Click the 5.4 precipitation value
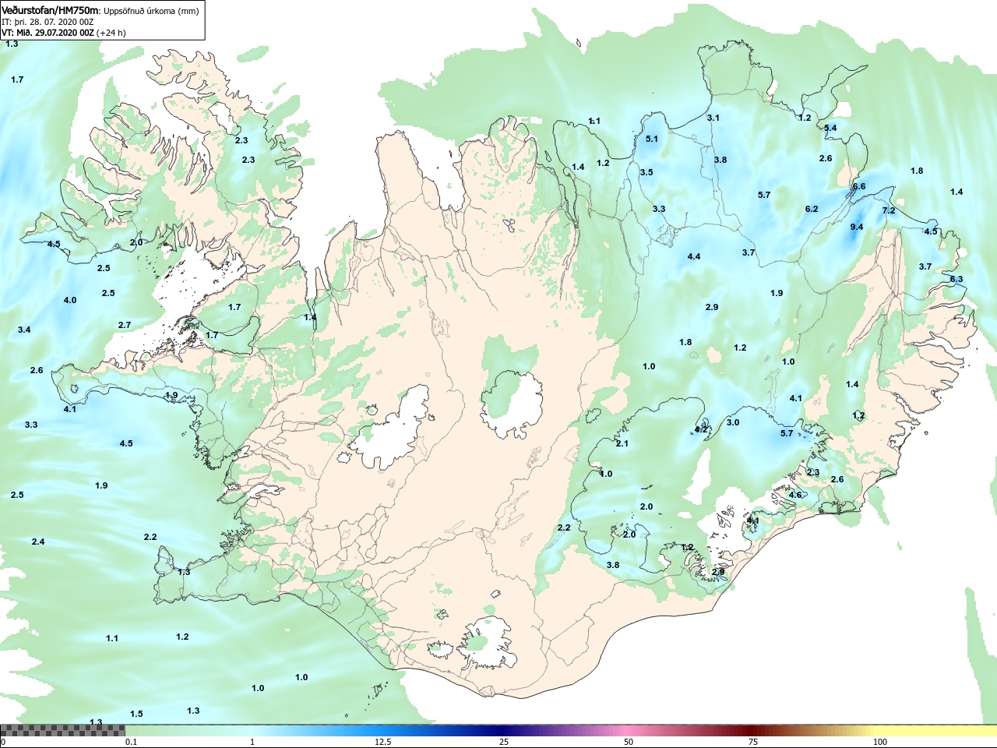Screen dimensions: 997x748 click(x=830, y=128)
